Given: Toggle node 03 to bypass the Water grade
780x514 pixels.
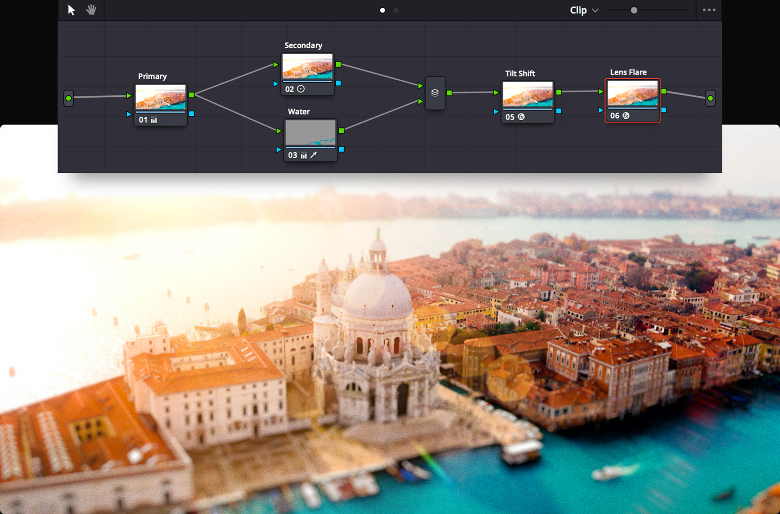Looking at the screenshot, I should [292, 155].
